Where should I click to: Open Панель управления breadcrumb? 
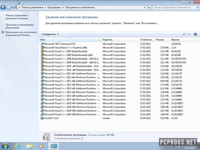32,7
